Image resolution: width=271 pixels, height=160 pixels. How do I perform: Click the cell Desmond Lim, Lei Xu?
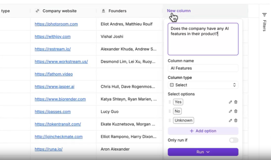click(129, 61)
